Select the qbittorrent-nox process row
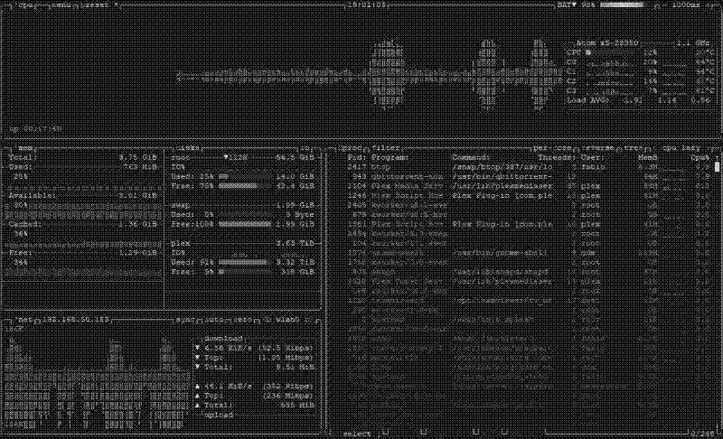723x439 pixels. pos(529,176)
